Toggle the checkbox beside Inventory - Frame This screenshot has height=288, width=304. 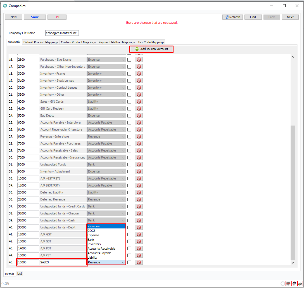[x=129, y=73]
